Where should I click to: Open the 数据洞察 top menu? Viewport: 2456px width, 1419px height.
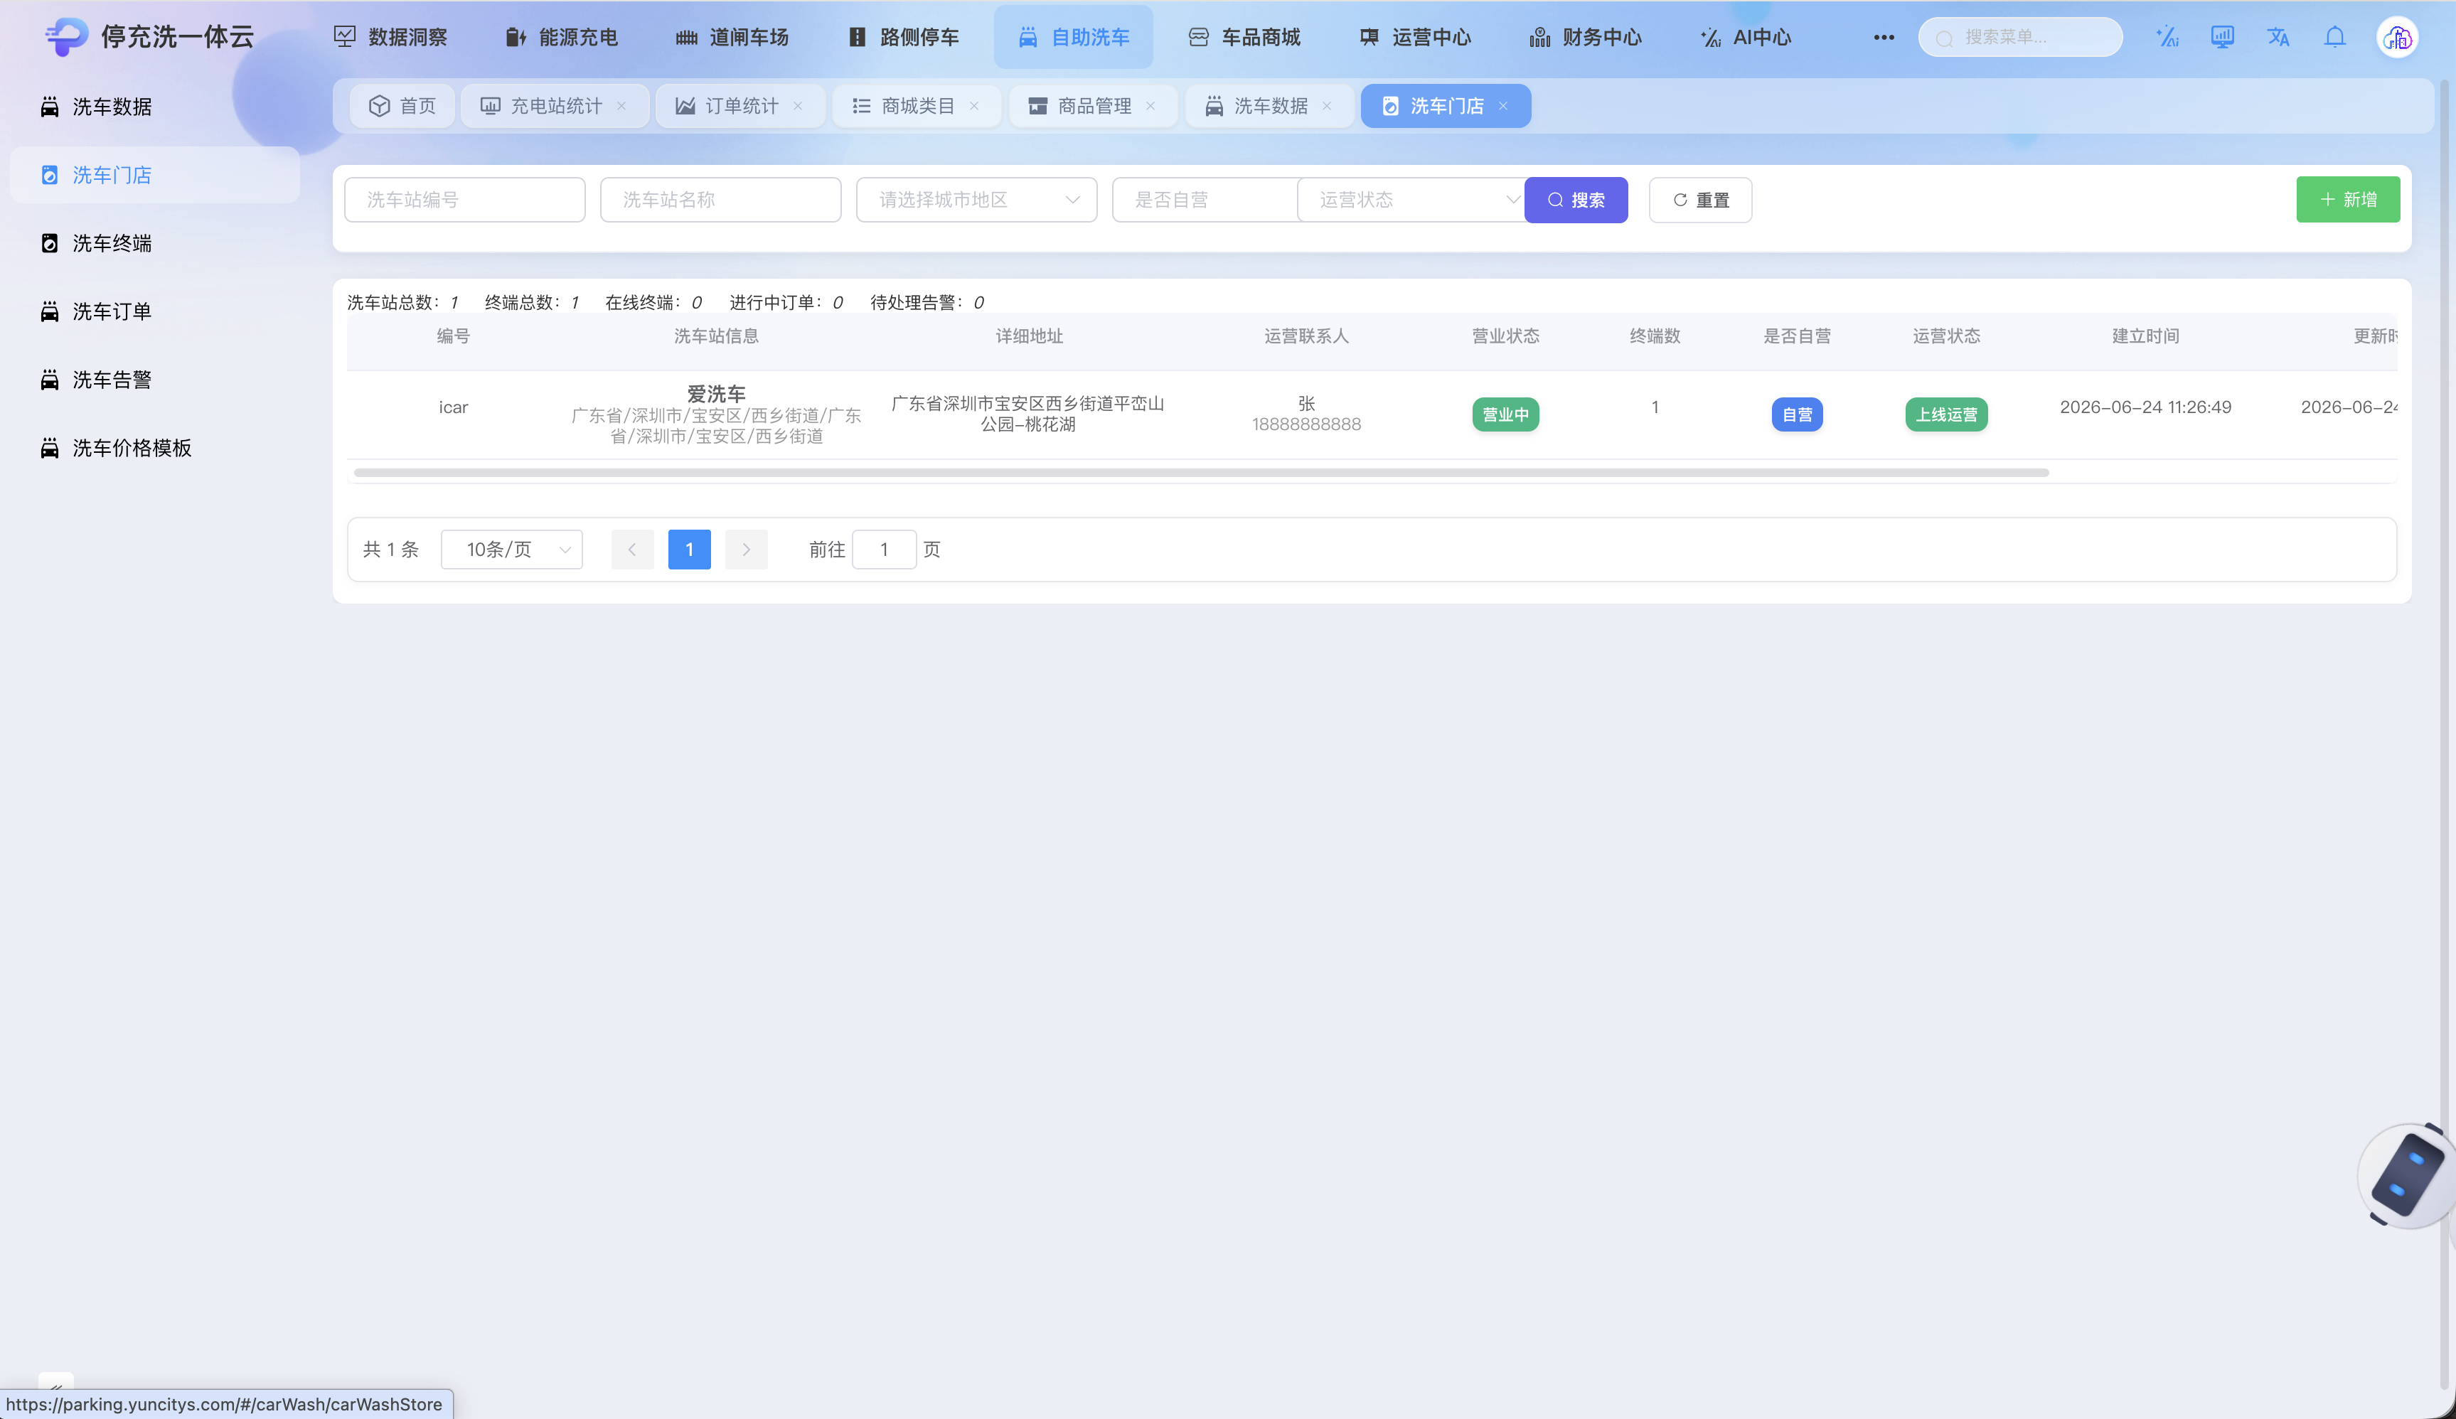tap(390, 37)
